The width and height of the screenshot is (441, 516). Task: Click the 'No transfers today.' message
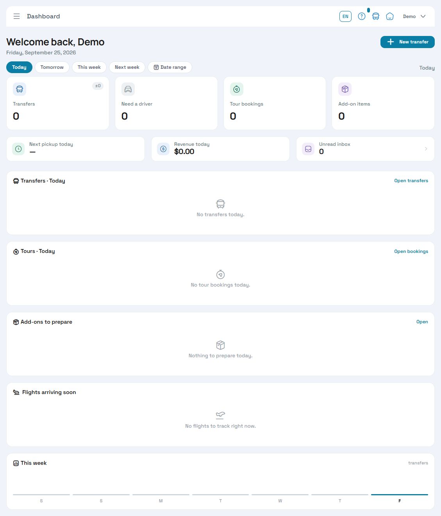pyautogui.click(x=220, y=215)
